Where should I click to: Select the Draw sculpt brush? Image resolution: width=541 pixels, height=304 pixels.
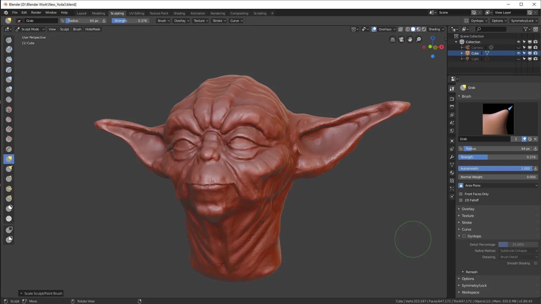9,40
